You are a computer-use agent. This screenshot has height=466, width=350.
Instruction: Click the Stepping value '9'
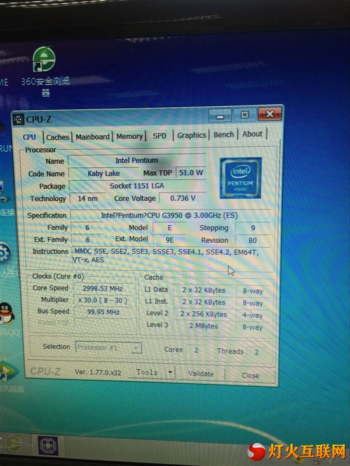click(x=253, y=228)
